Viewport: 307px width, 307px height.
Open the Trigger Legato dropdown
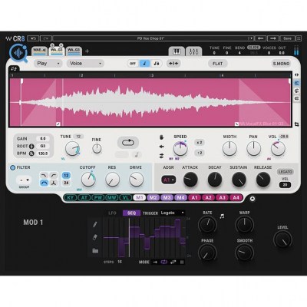[x=173, y=213]
